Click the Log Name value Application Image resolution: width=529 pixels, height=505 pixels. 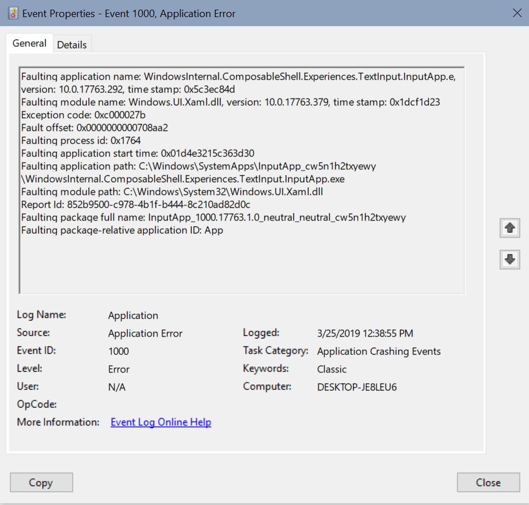pyautogui.click(x=133, y=316)
